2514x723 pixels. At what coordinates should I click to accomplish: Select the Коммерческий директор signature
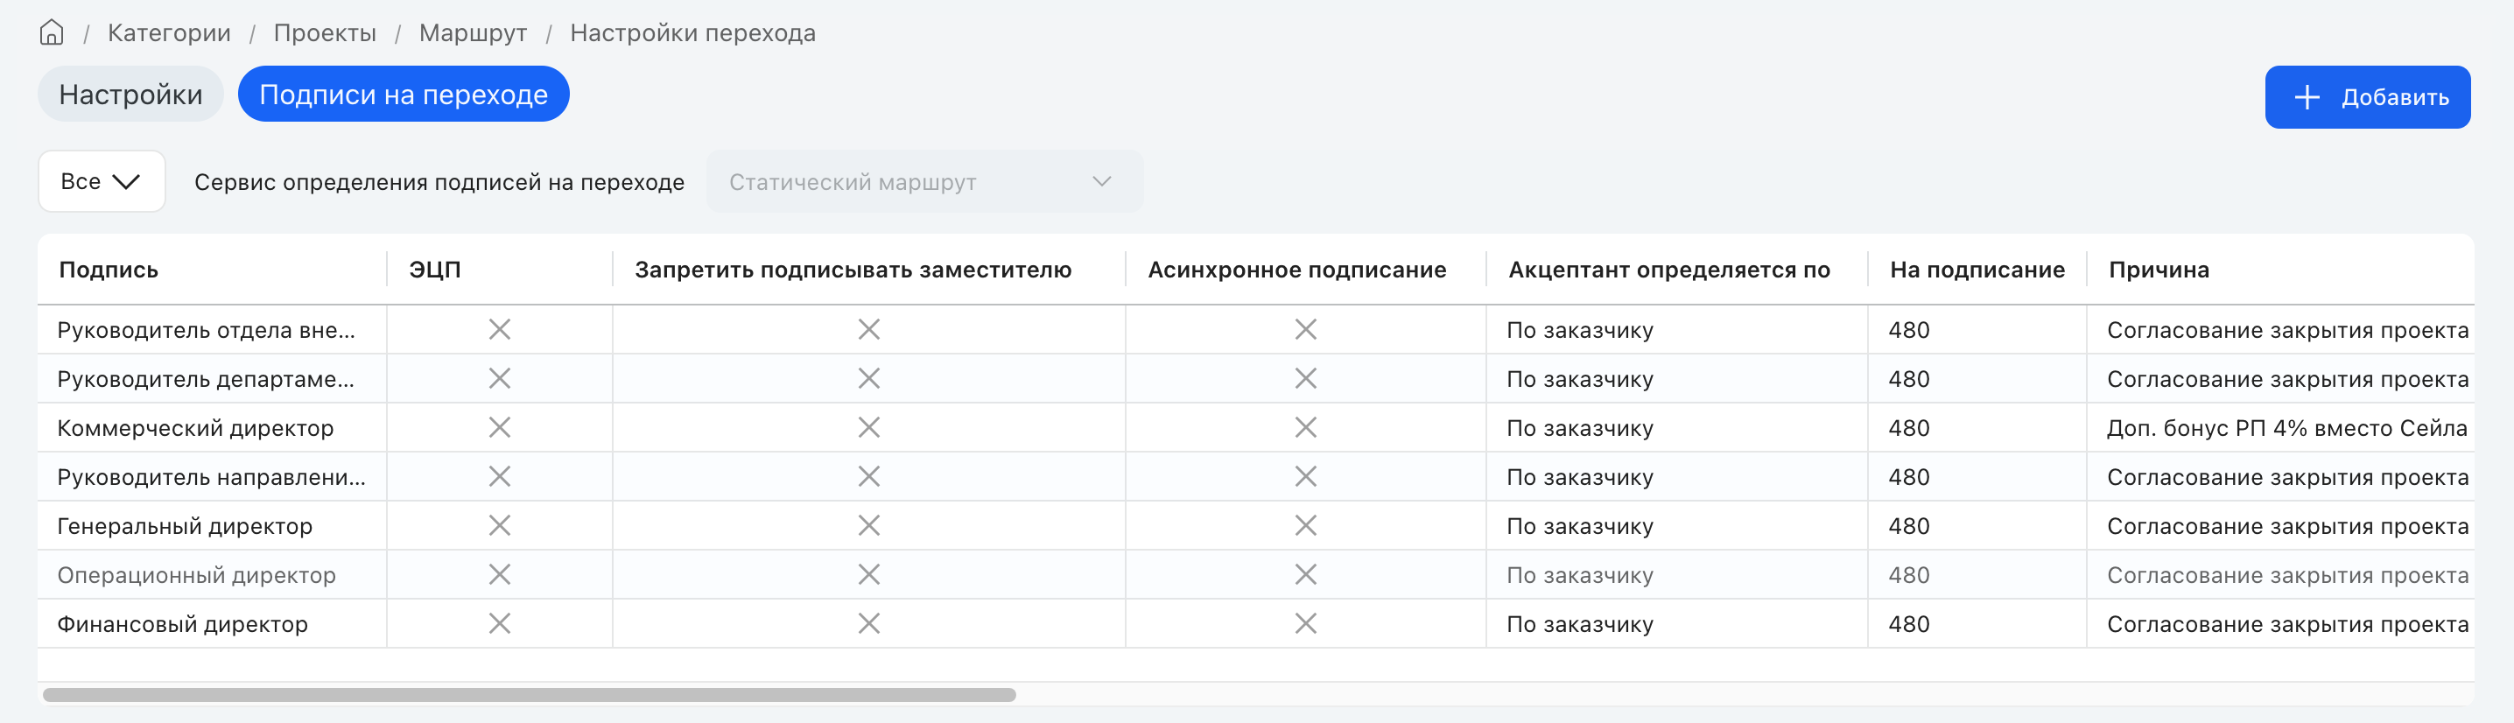pyautogui.click(x=195, y=427)
